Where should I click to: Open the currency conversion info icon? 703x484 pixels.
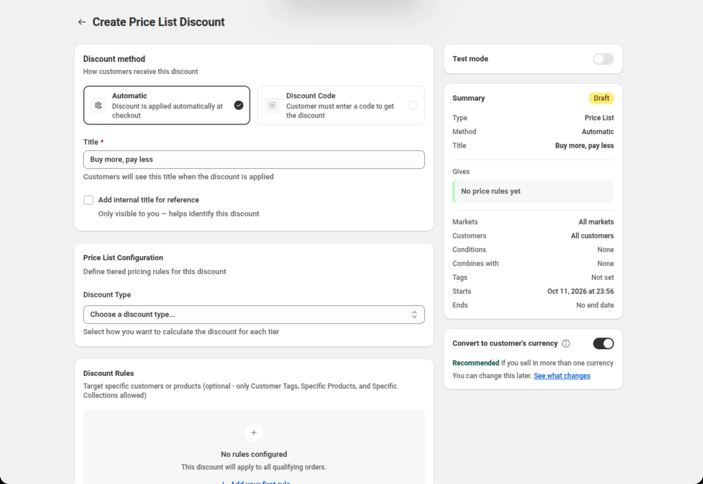tap(566, 343)
